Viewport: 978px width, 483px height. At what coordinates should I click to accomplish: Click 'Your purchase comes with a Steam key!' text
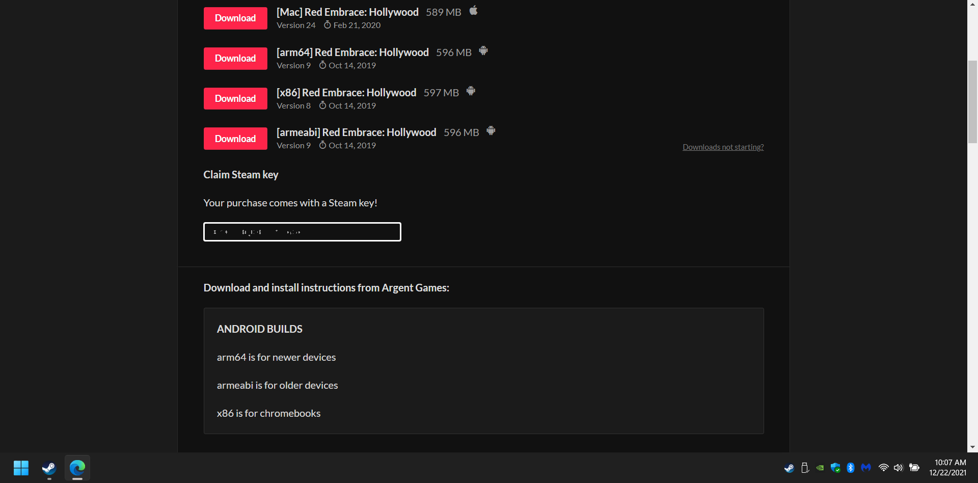tap(290, 203)
